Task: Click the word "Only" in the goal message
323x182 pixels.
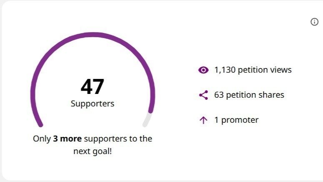Action: point(42,139)
